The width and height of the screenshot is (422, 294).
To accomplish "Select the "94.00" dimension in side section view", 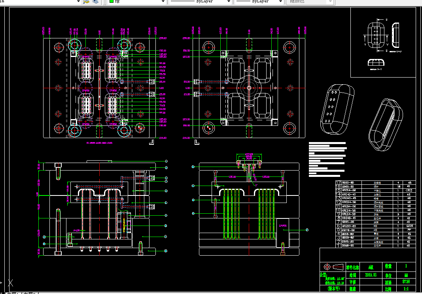I will point(76,230).
